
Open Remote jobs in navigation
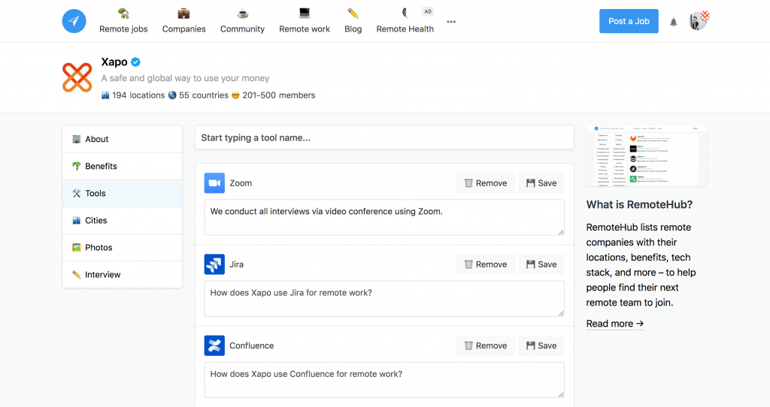(123, 21)
